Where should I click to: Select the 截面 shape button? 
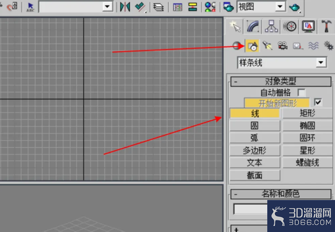(255, 176)
